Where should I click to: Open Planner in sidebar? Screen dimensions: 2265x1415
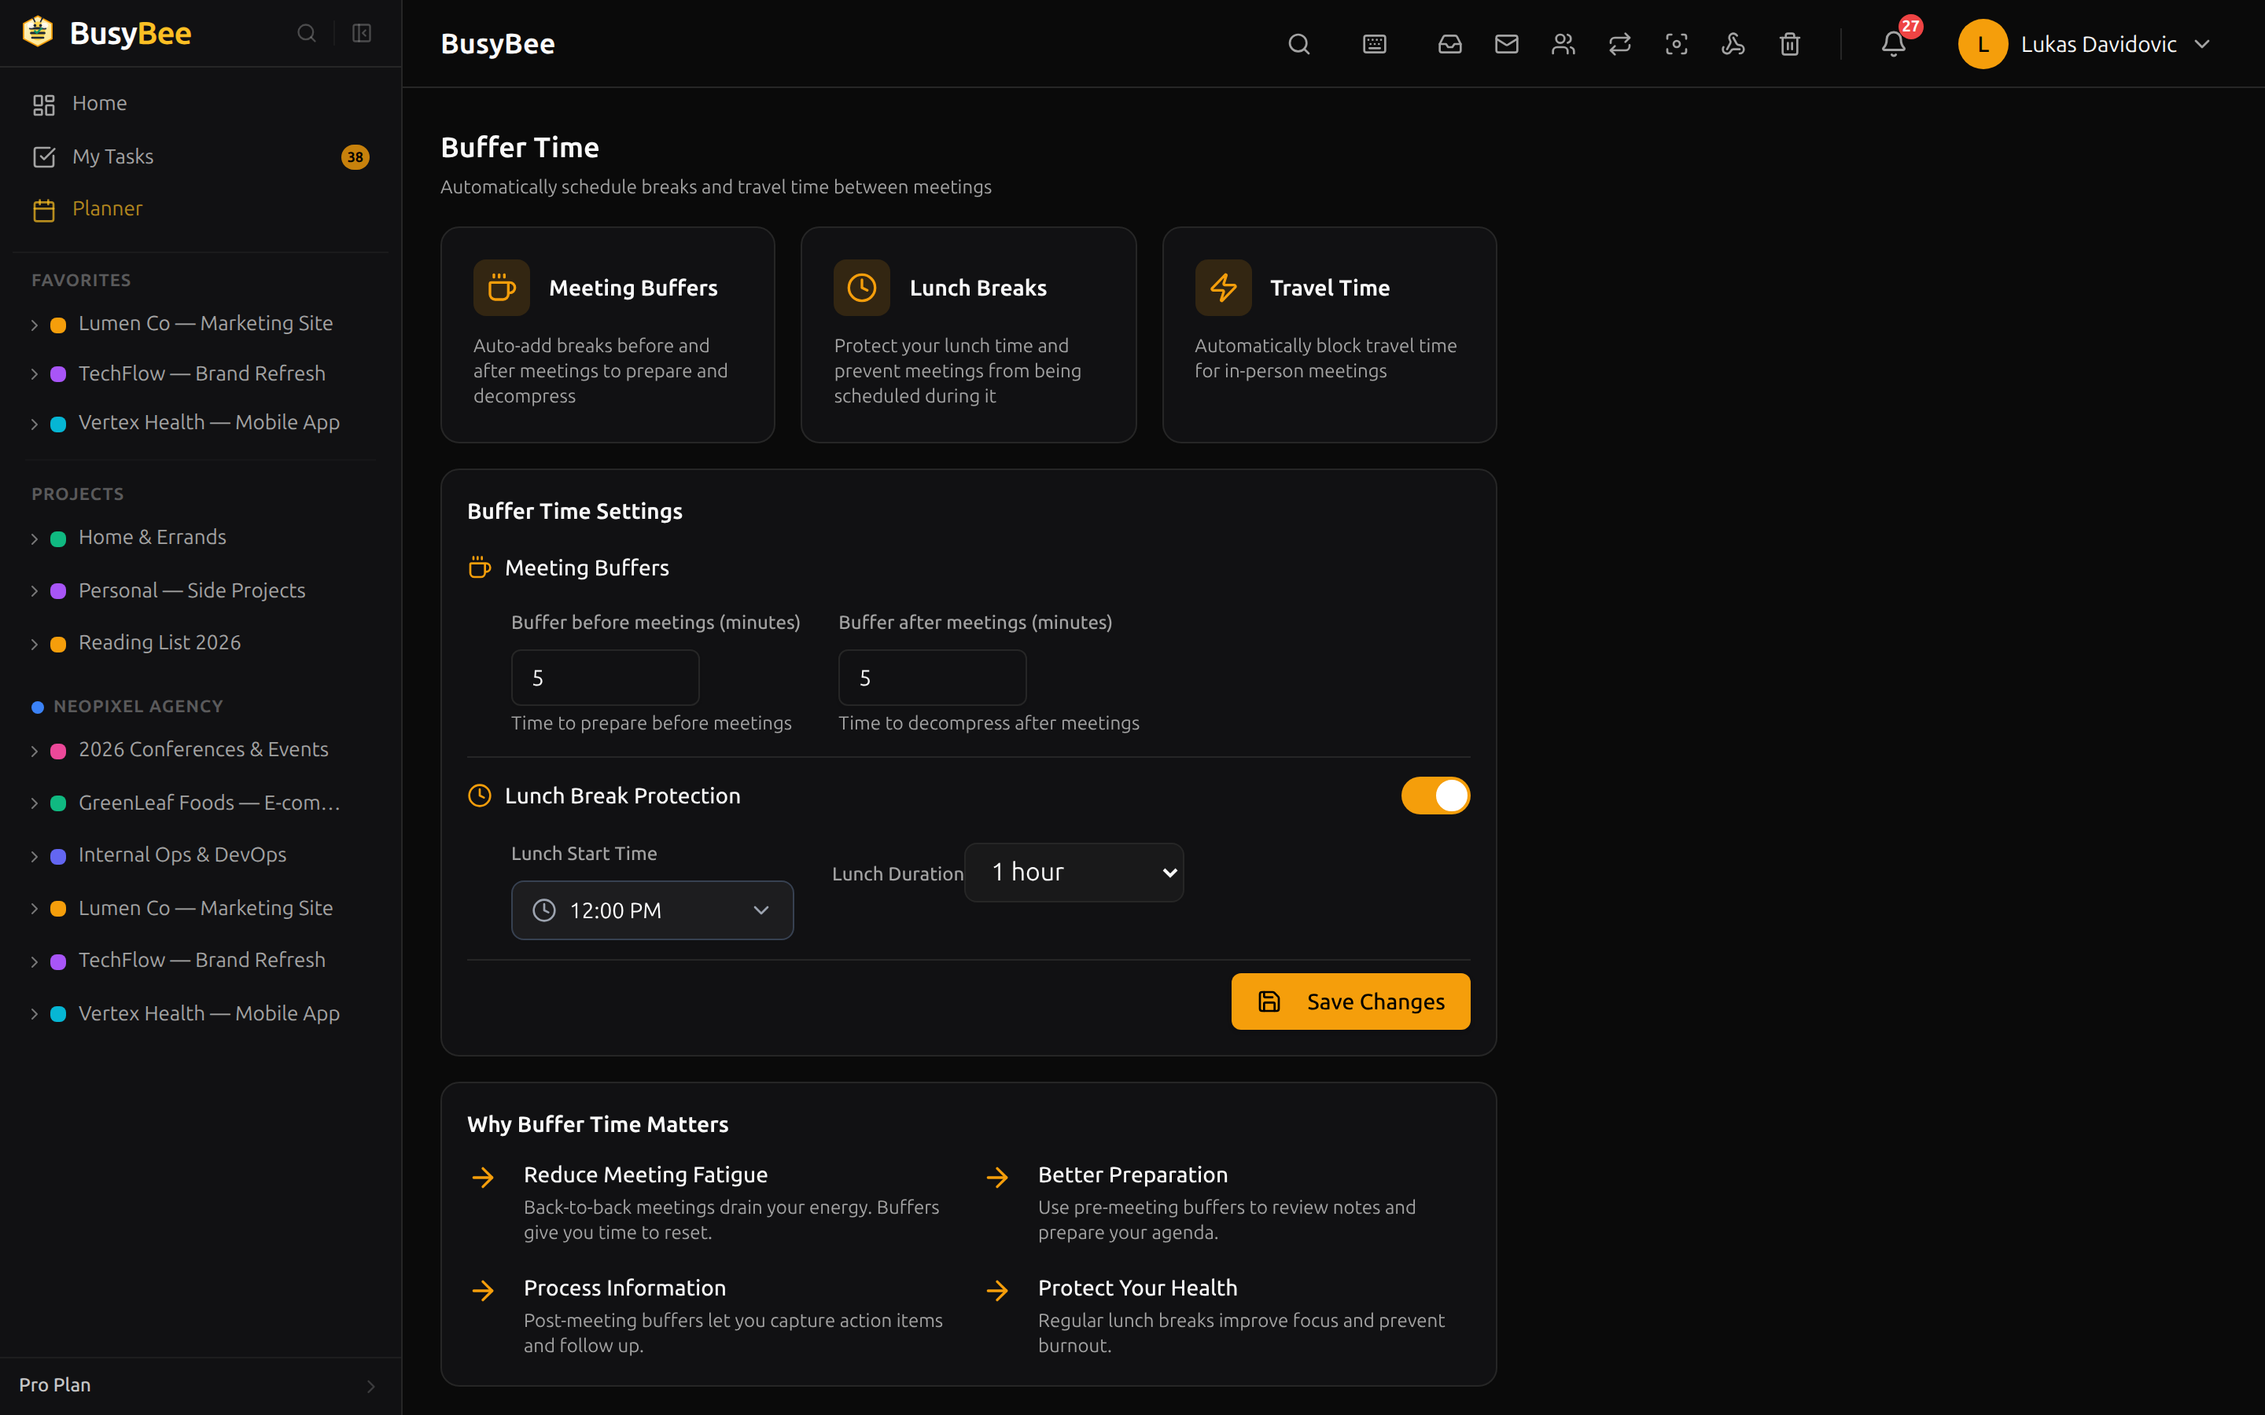point(201,210)
